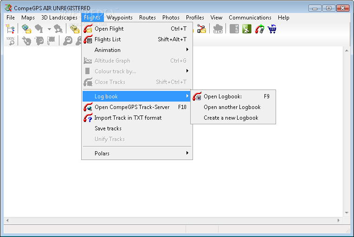Click the 100% zoom toolbar icon
The width and height of the screenshot is (354, 237).
point(10,41)
